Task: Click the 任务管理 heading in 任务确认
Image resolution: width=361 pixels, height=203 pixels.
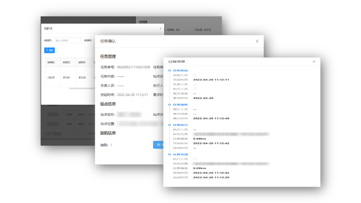Action: [x=108, y=56]
